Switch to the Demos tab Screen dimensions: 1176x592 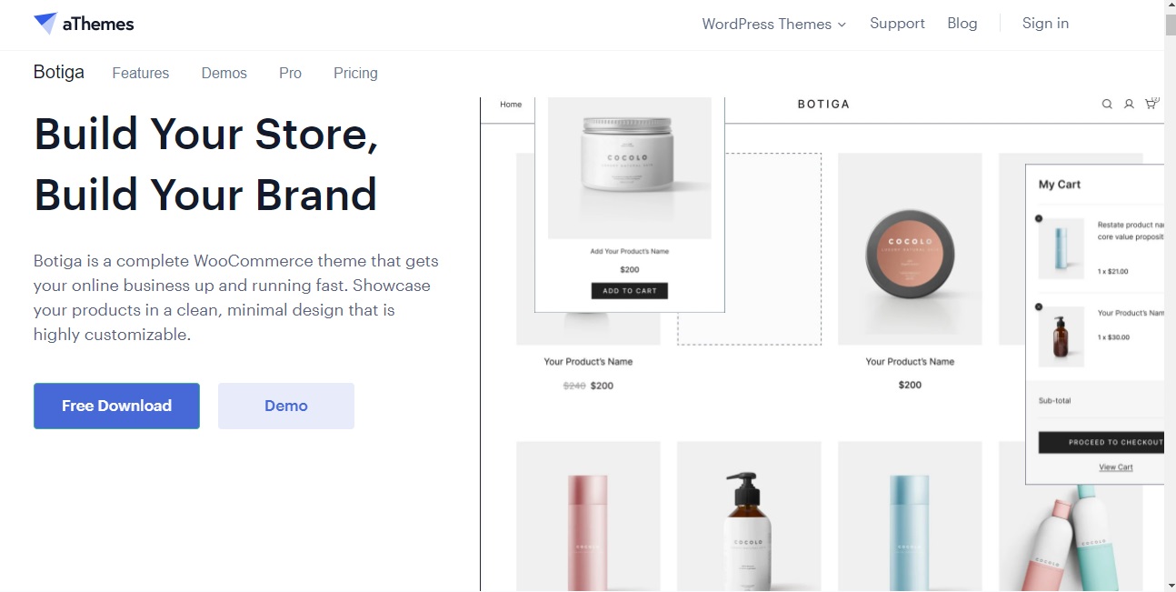[224, 74]
